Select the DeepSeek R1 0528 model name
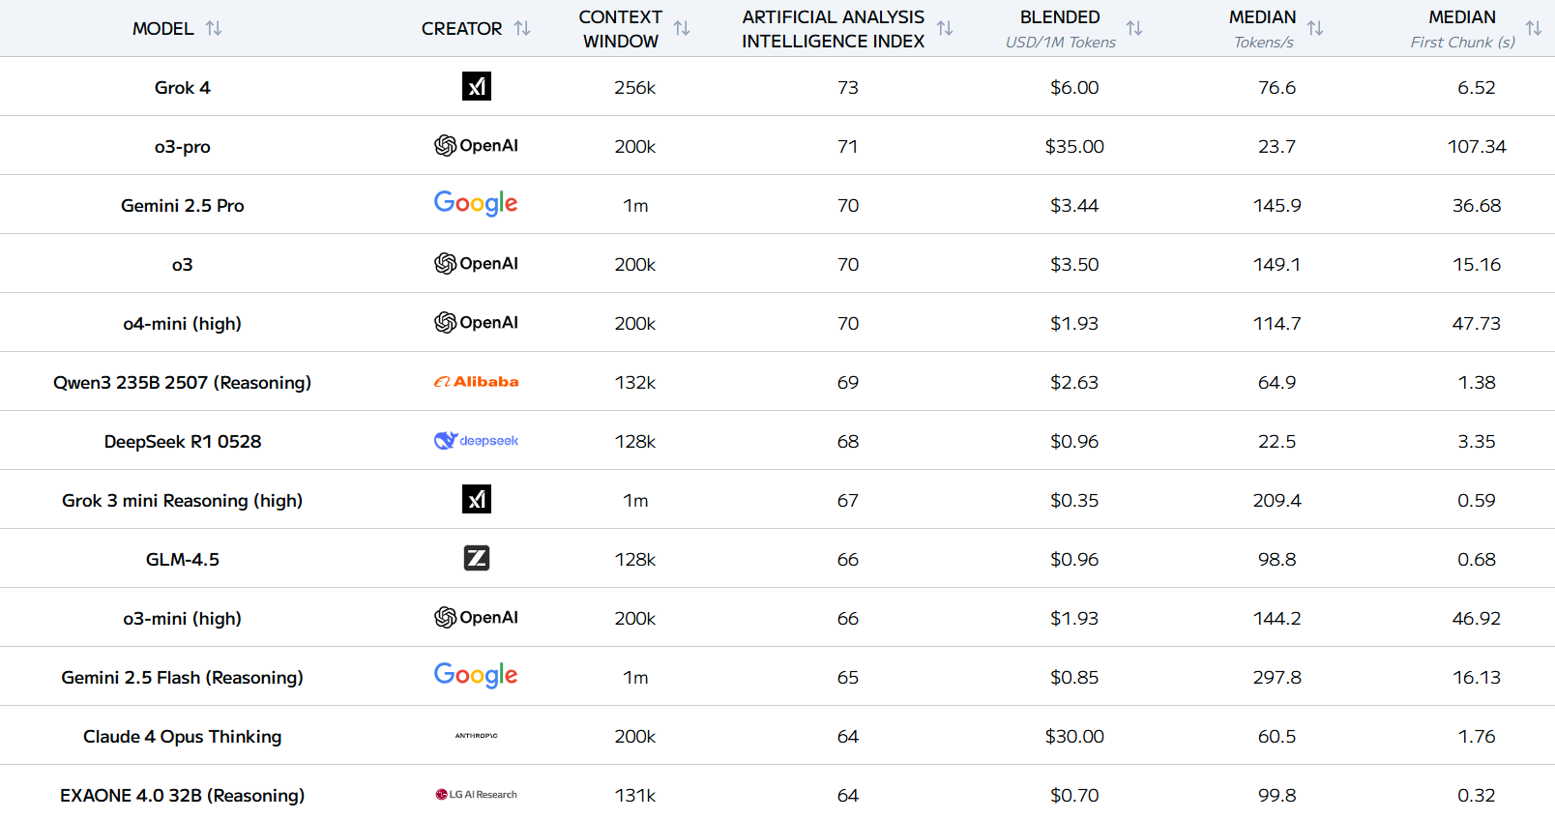Viewport: 1555px width, 820px height. [182, 442]
